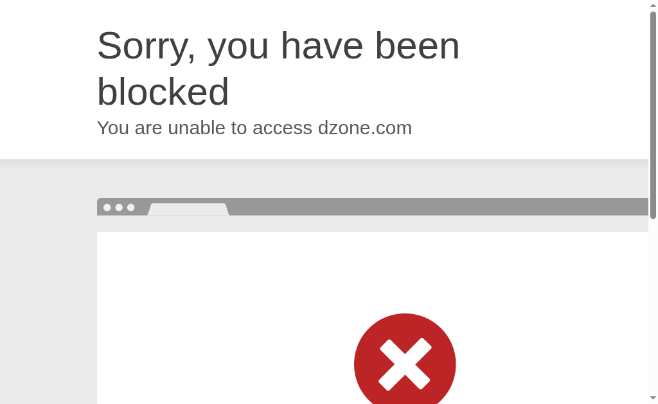Click the third dot in illustrated browser bar
658x404 pixels.
click(x=131, y=207)
